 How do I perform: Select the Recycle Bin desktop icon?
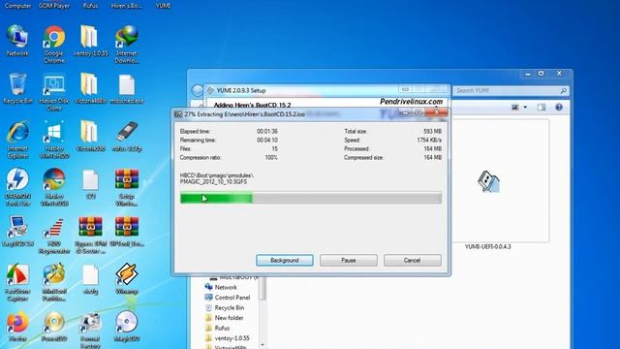click(17, 88)
